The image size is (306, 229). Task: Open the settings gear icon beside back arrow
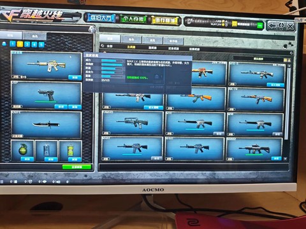[x=282, y=26]
